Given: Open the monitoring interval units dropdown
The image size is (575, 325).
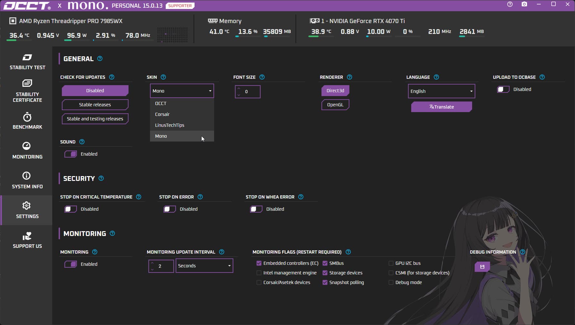Looking at the screenshot, I should coord(204,266).
